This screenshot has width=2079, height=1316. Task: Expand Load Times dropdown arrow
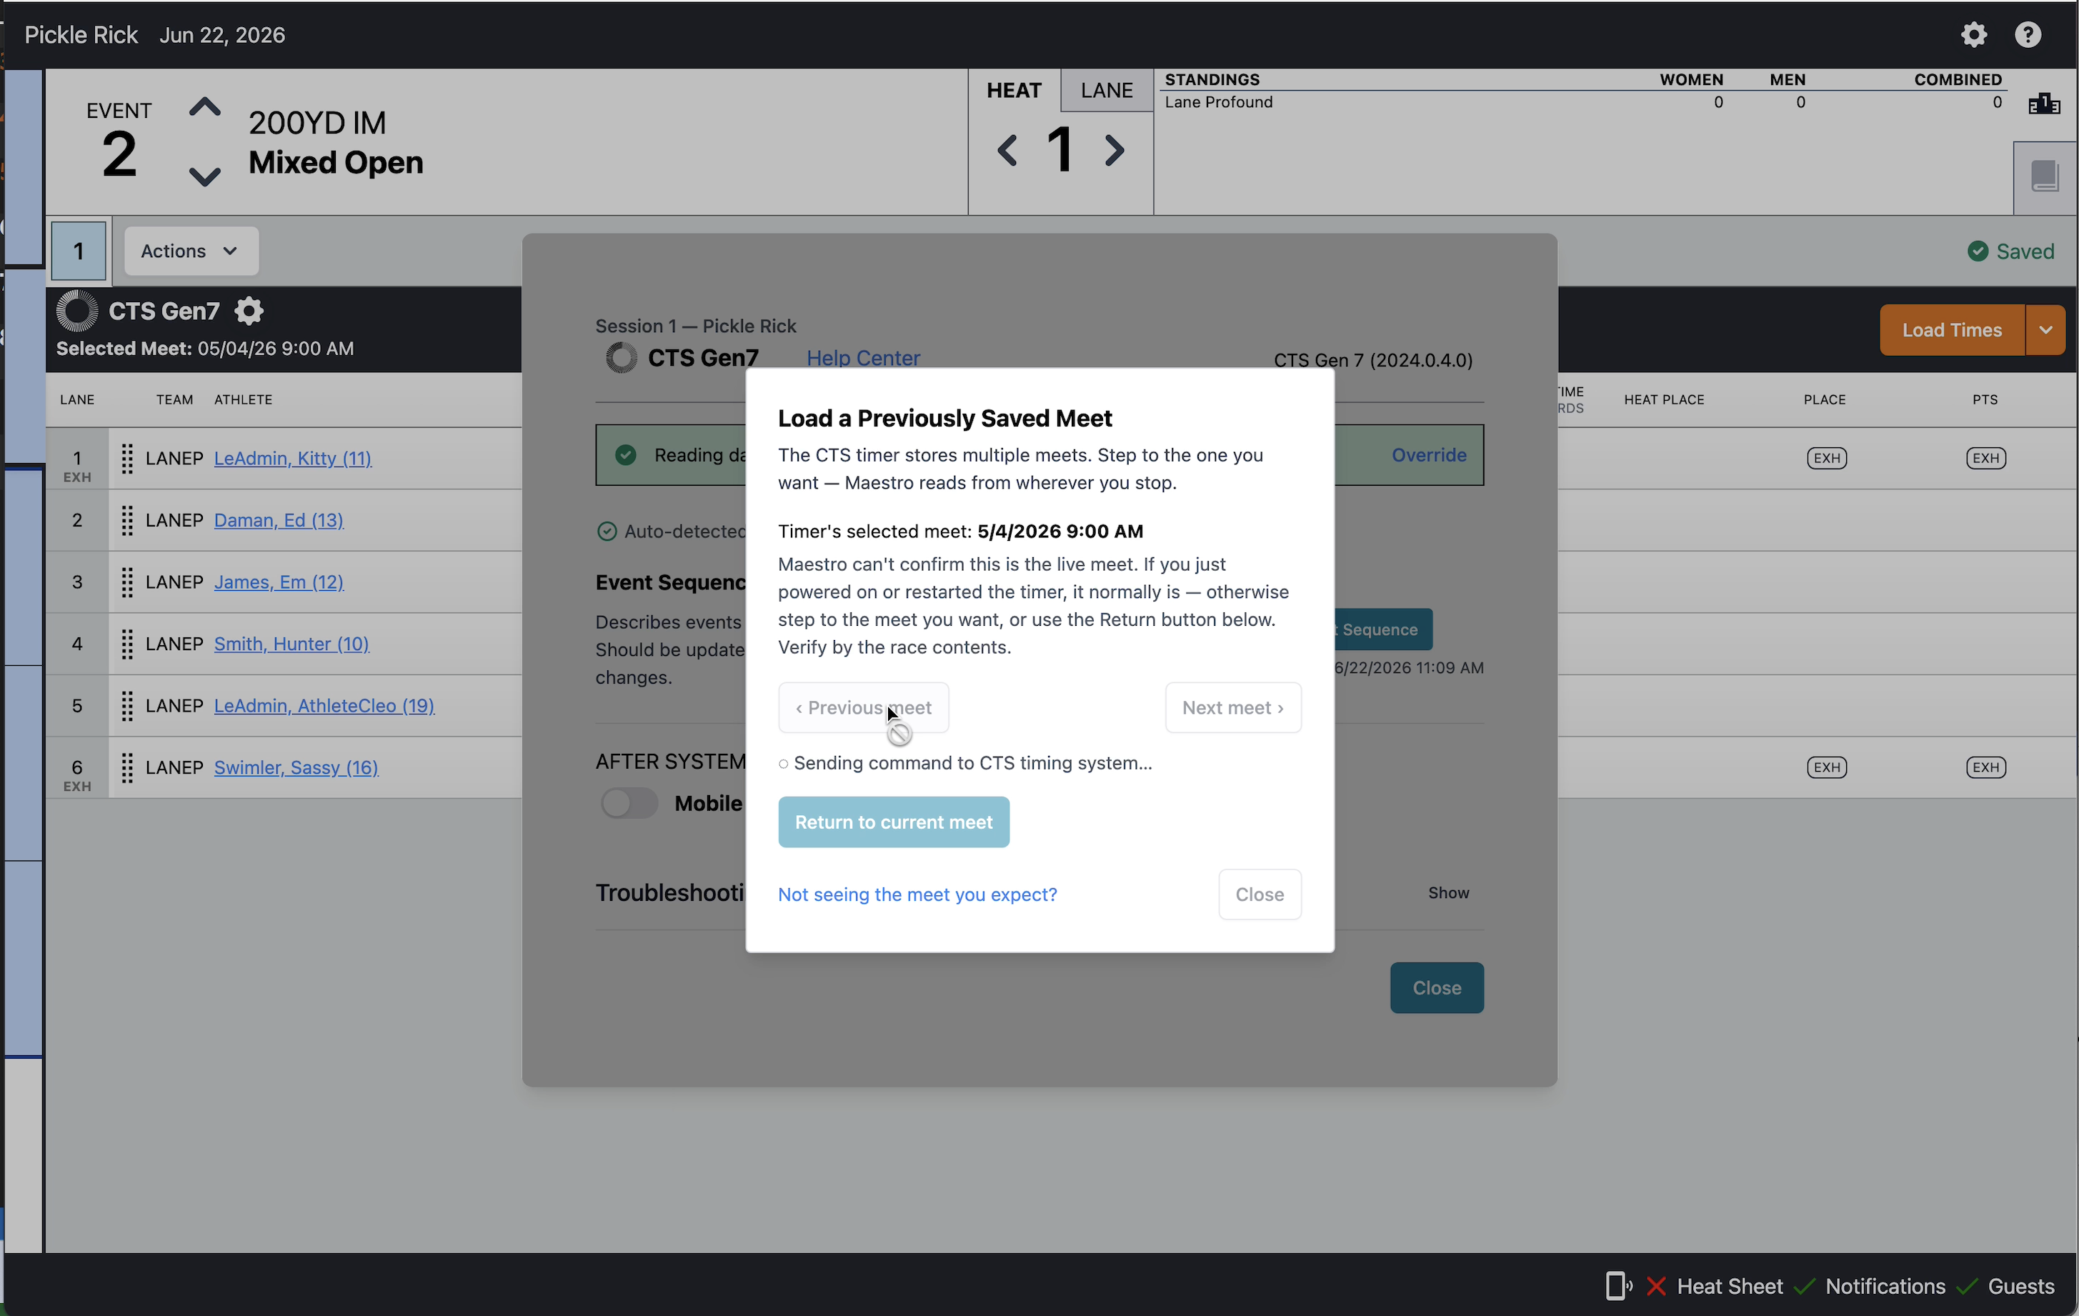pos(2045,330)
